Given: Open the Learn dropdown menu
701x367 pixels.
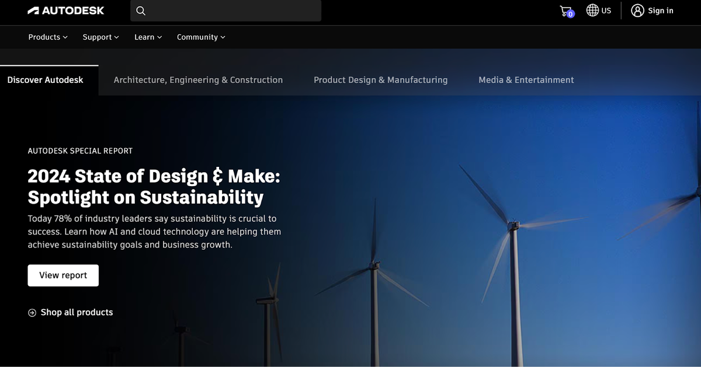Looking at the screenshot, I should (x=148, y=37).
